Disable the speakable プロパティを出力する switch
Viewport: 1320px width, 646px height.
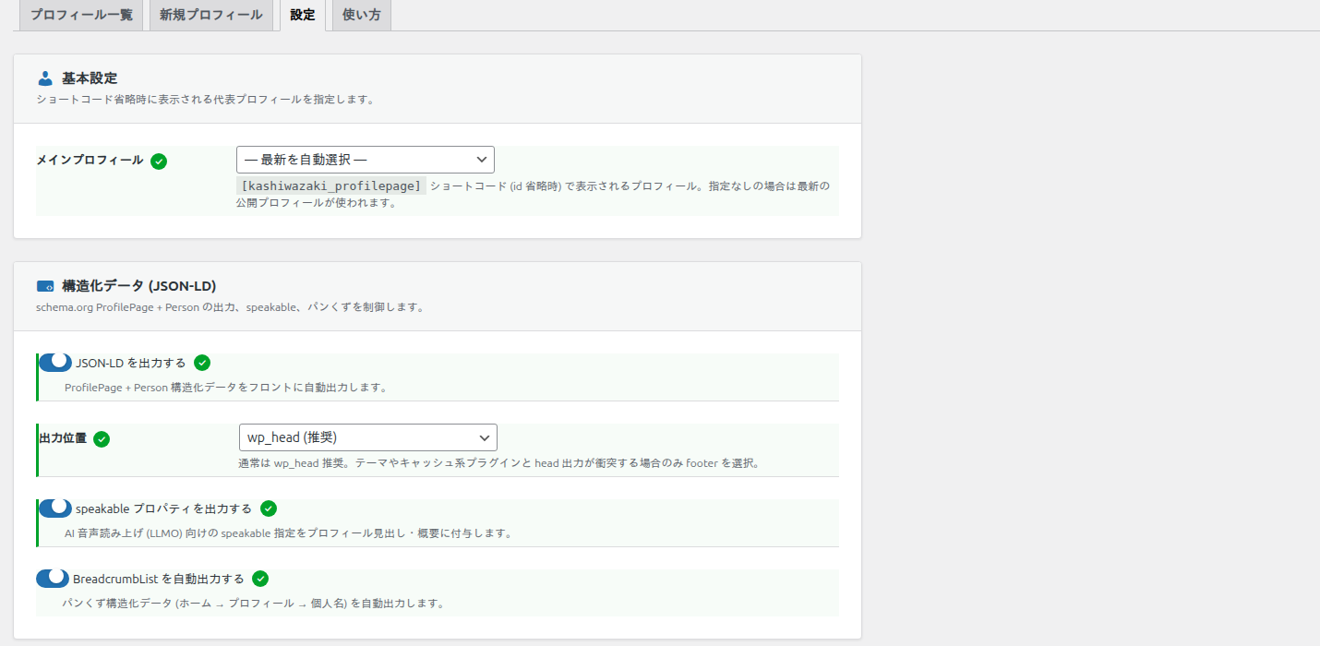coord(55,508)
